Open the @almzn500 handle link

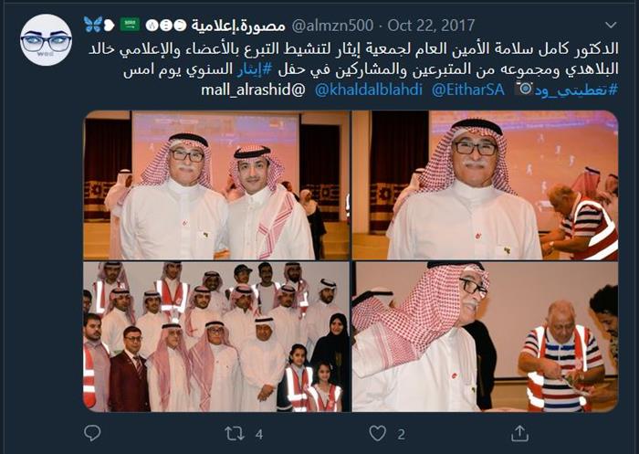coord(332,26)
